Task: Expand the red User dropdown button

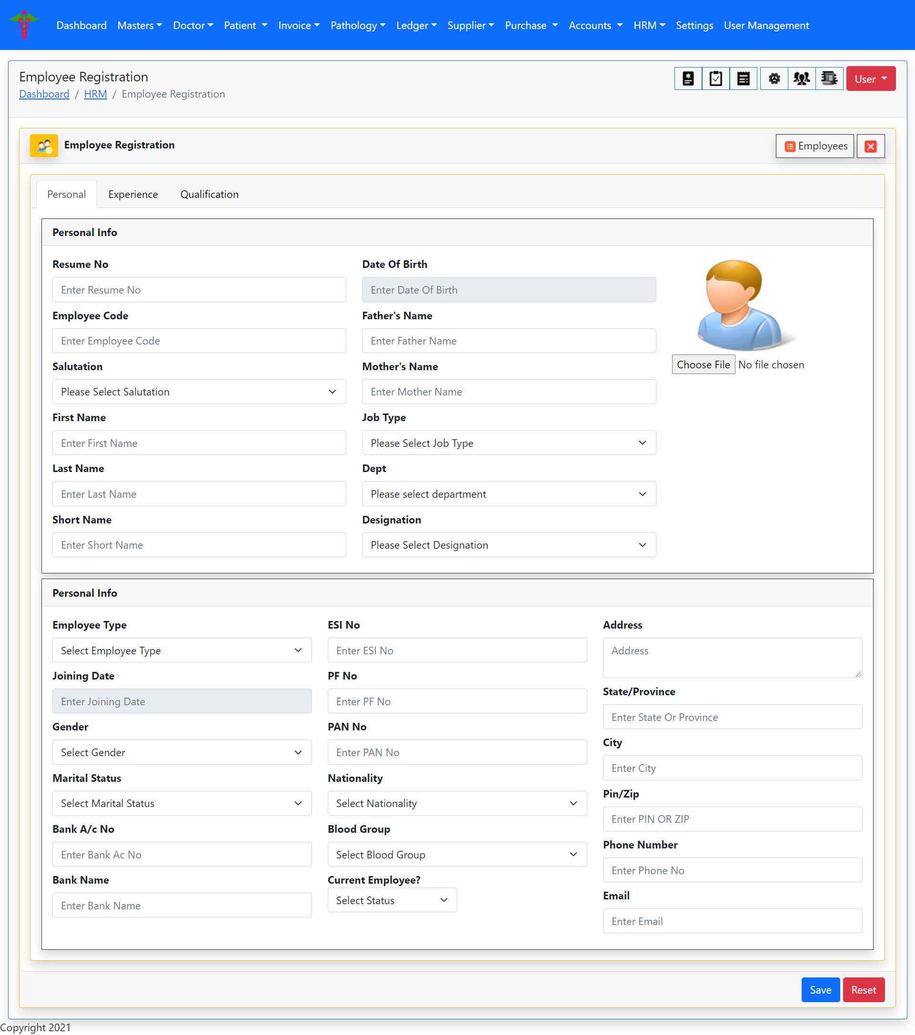Action: click(x=870, y=79)
